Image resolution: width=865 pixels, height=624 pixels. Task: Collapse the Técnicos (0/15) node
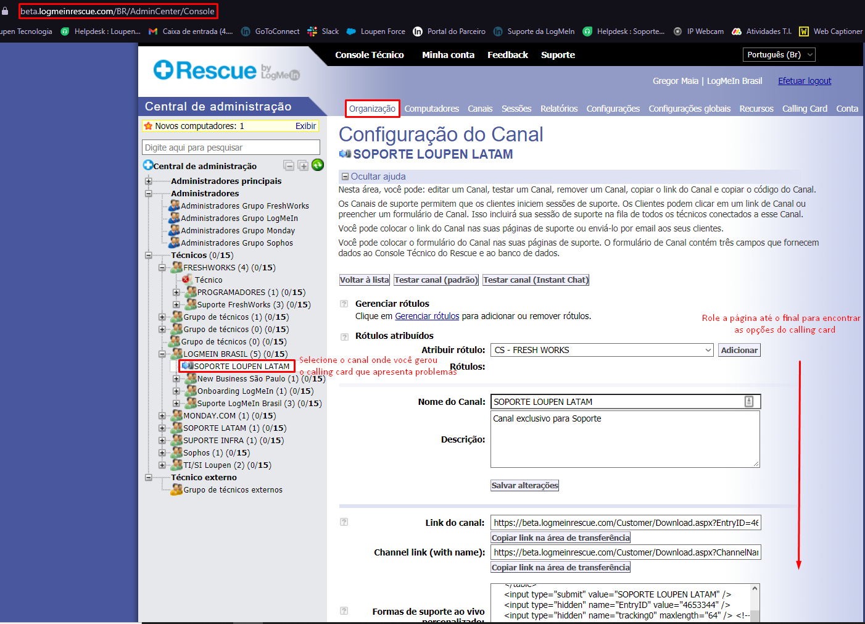coord(148,255)
